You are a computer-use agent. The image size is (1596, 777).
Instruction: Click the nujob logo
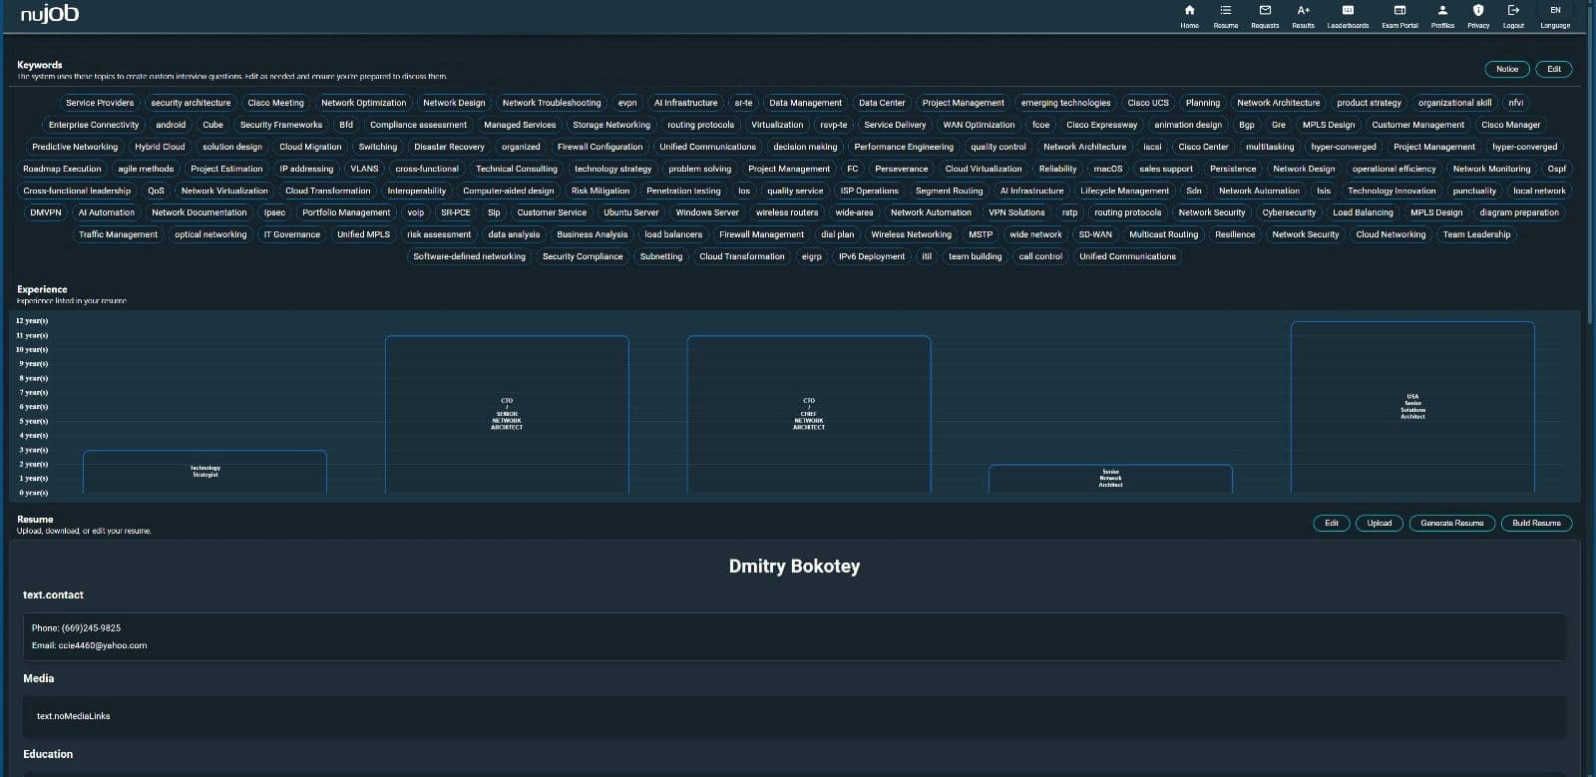click(x=50, y=14)
